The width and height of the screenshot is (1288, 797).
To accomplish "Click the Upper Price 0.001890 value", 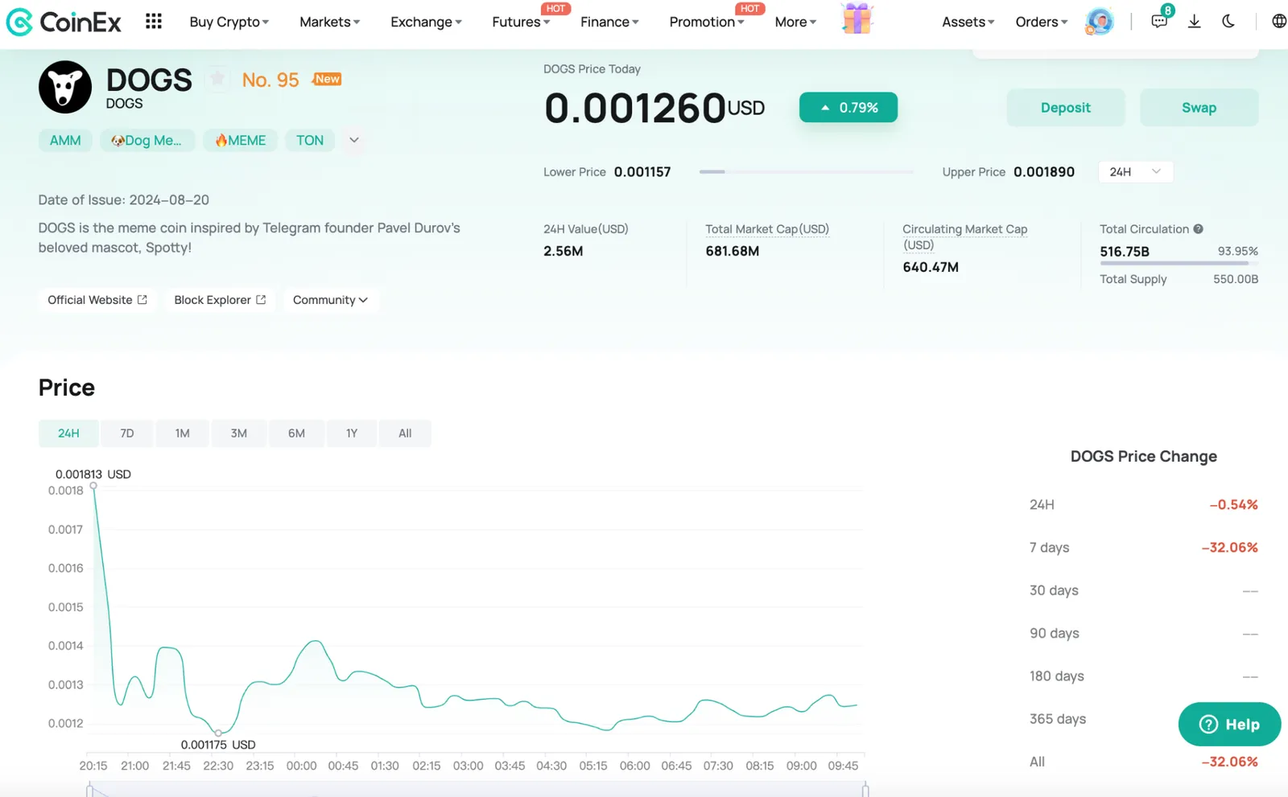I will (1044, 172).
